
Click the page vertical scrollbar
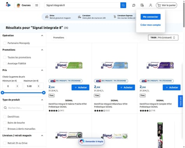tap(184, 14)
